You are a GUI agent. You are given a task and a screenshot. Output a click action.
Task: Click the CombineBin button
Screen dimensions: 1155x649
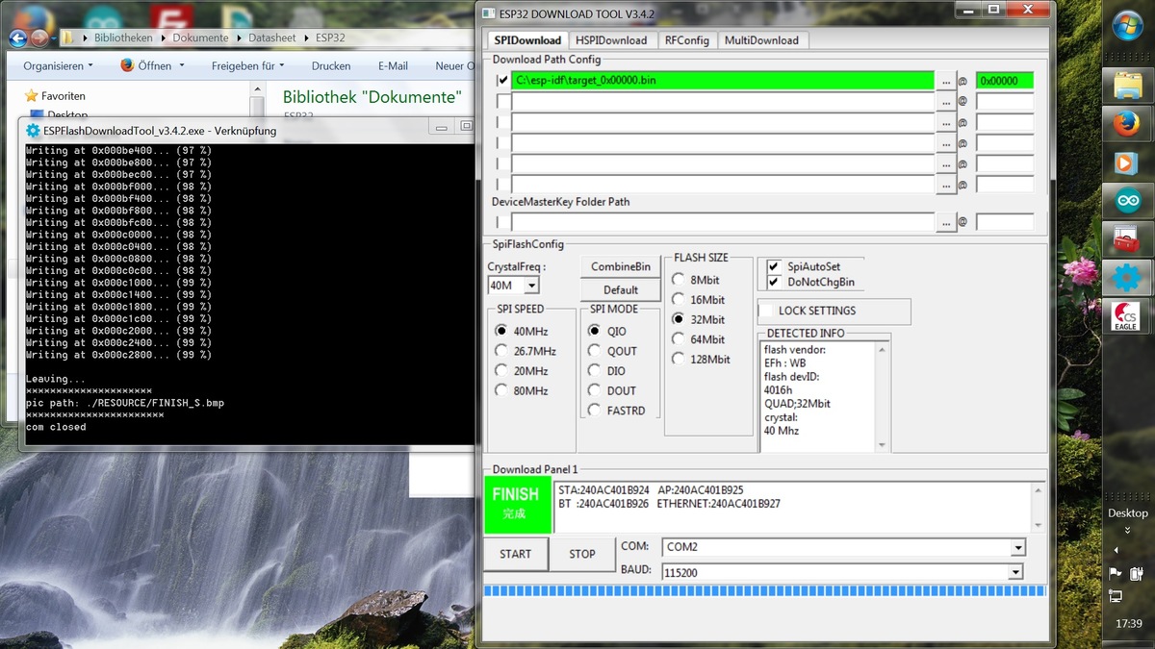pos(621,266)
